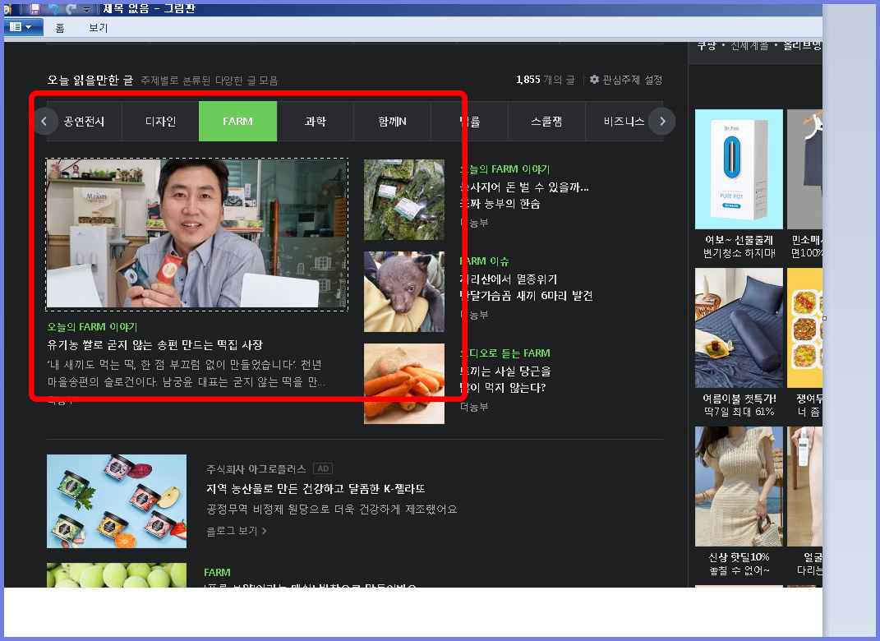
Task: Open the knit dress woman product image
Action: 739,486
